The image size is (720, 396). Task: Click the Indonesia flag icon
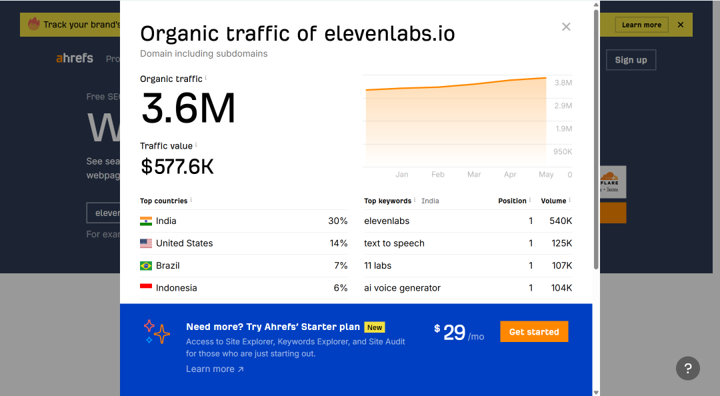click(x=146, y=287)
